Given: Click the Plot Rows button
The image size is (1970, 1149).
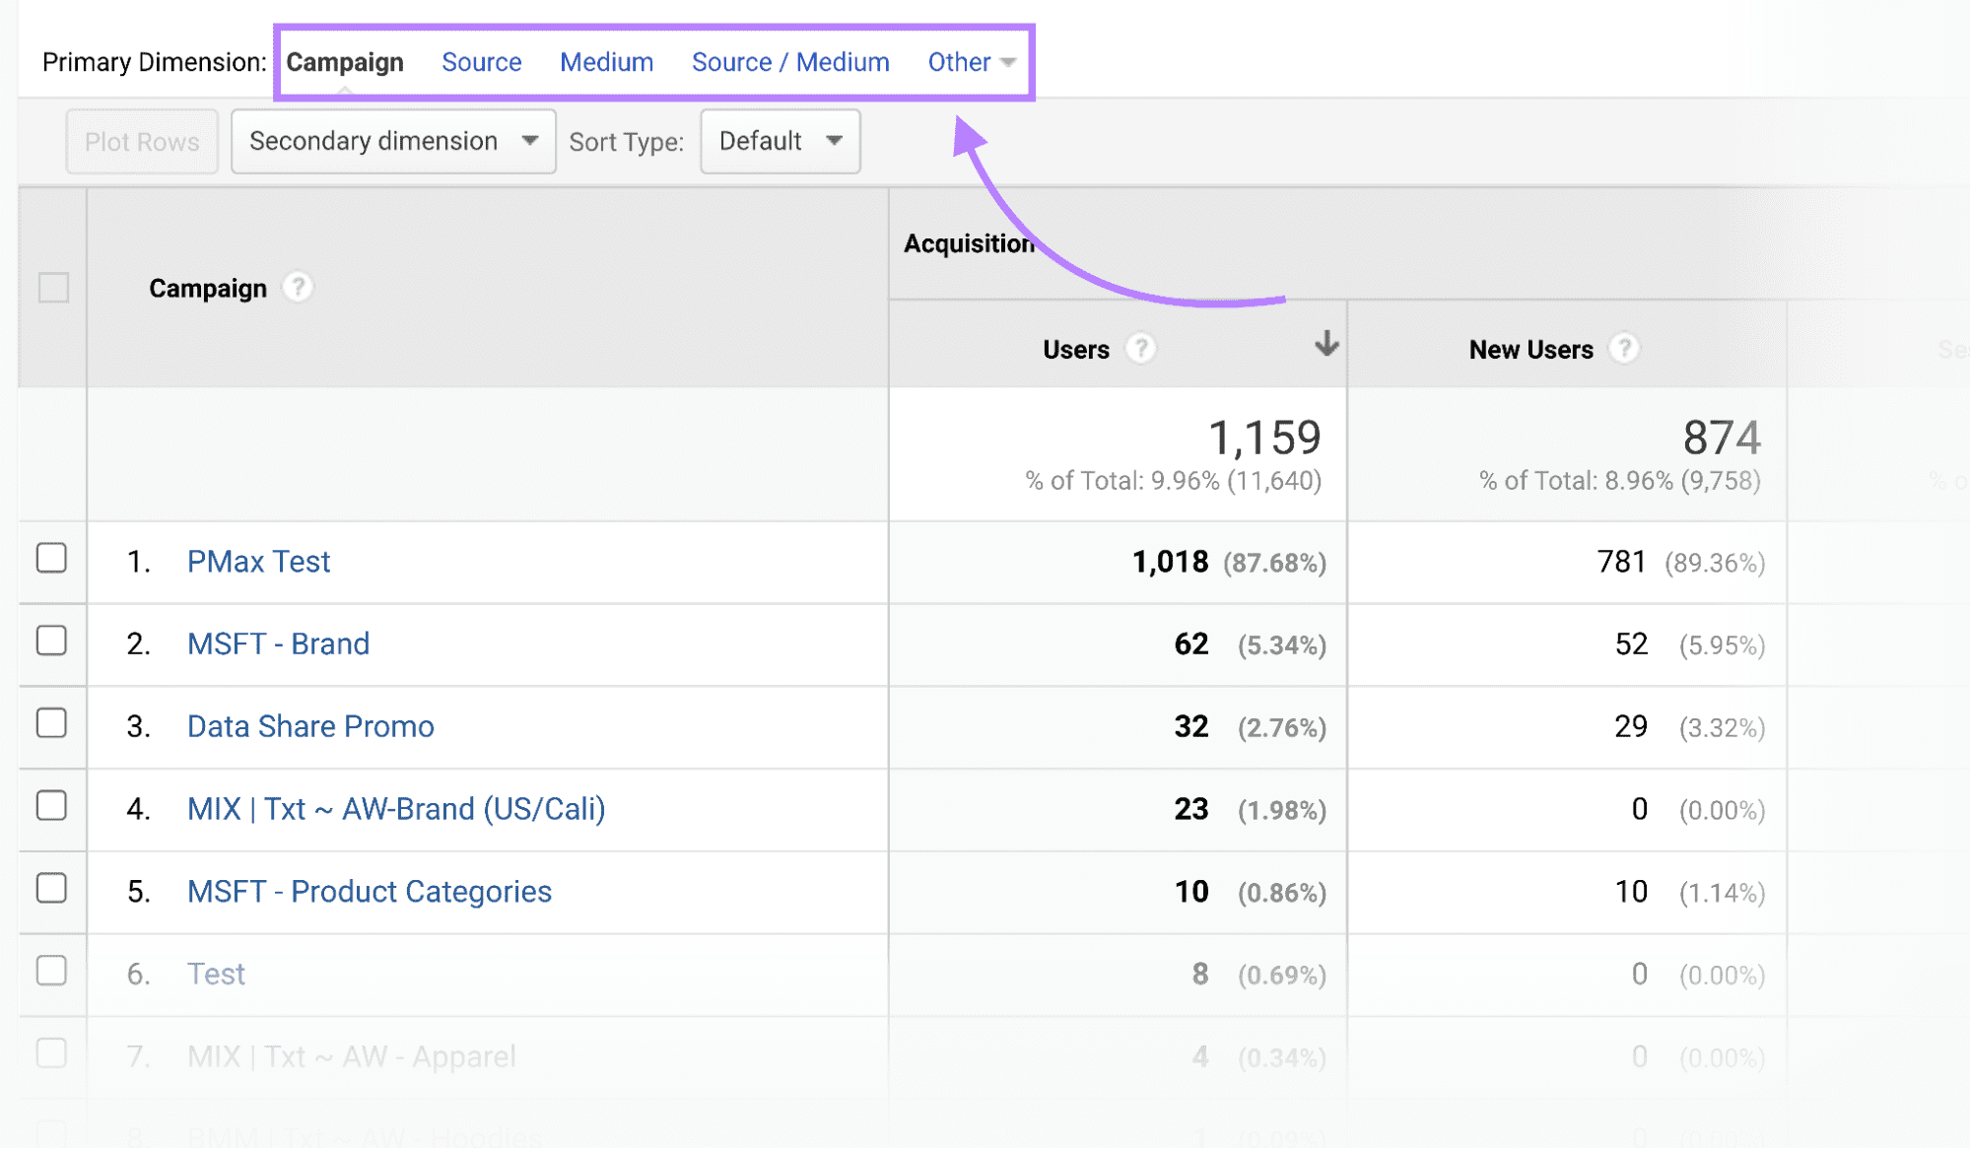Looking at the screenshot, I should click(x=142, y=142).
